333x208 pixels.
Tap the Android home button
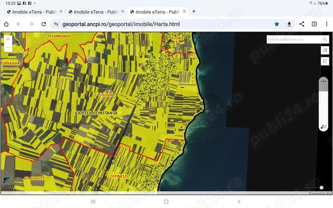point(166,202)
